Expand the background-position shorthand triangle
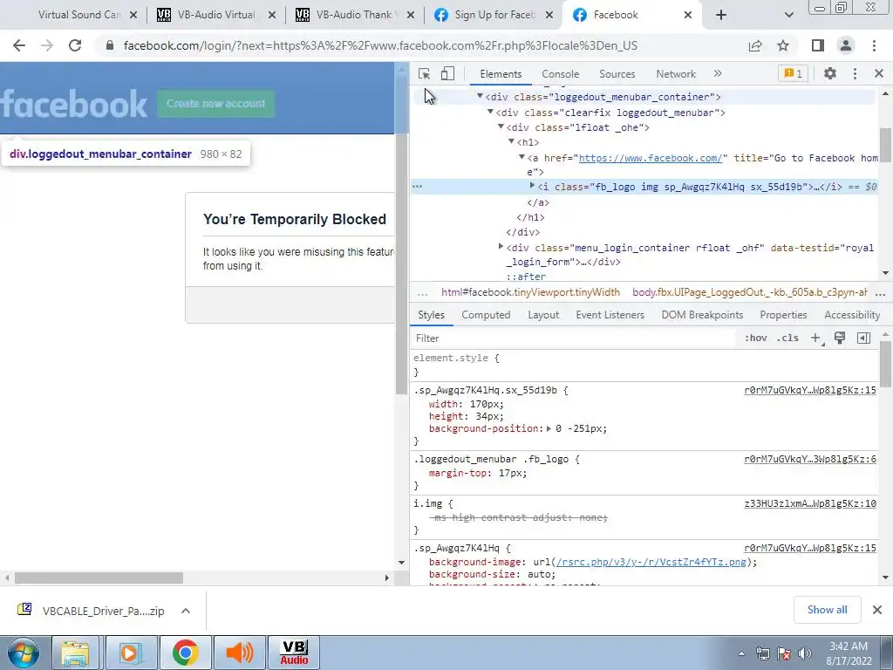The image size is (893, 670). [x=549, y=428]
